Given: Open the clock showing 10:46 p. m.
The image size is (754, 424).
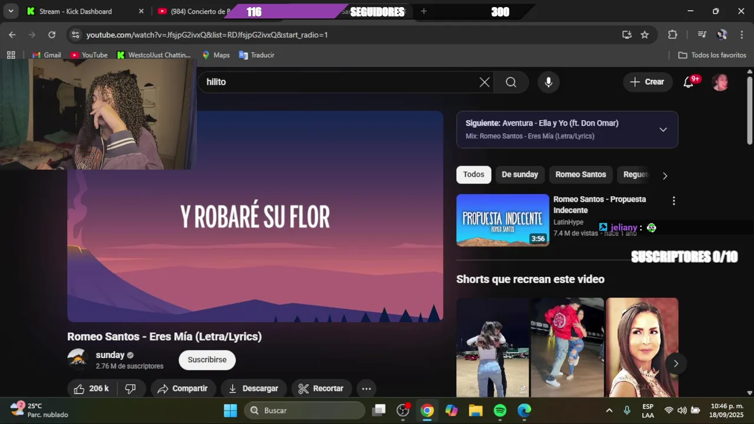Looking at the screenshot, I should click(726, 410).
